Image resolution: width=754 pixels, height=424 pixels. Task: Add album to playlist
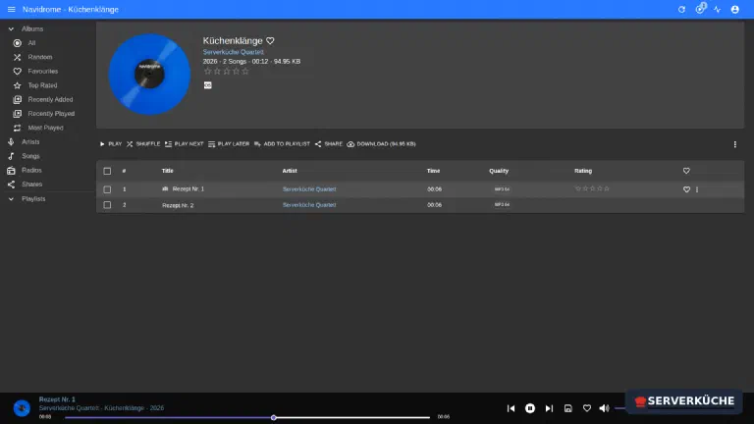point(283,143)
